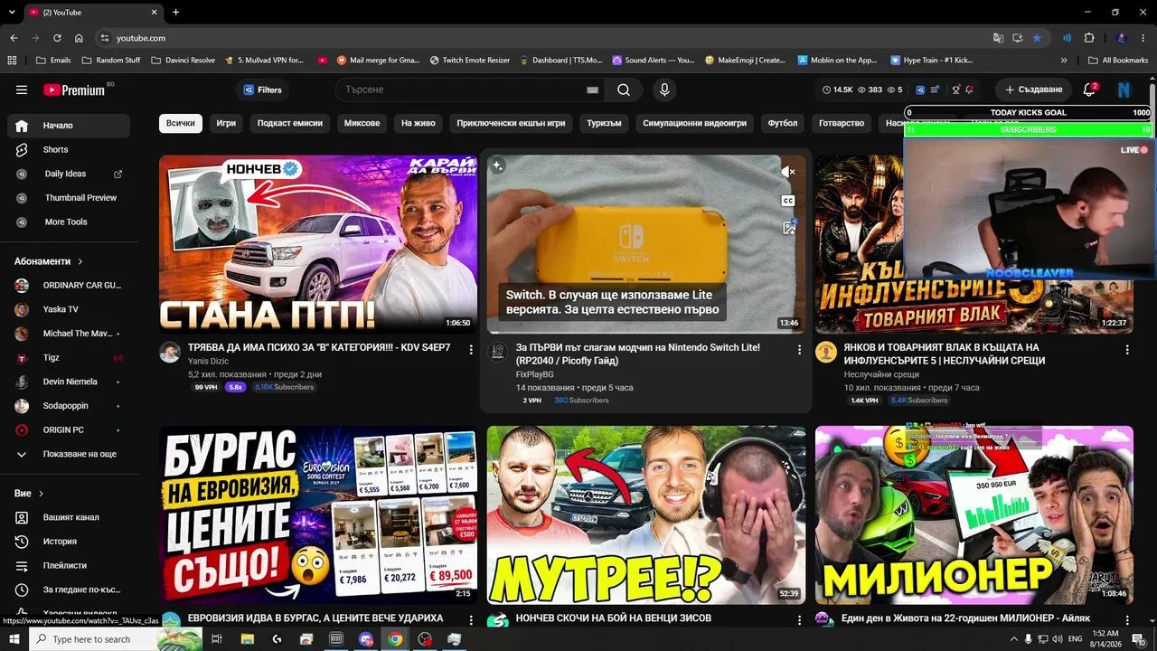
Task: Go back to the previous page
Action: pyautogui.click(x=14, y=38)
